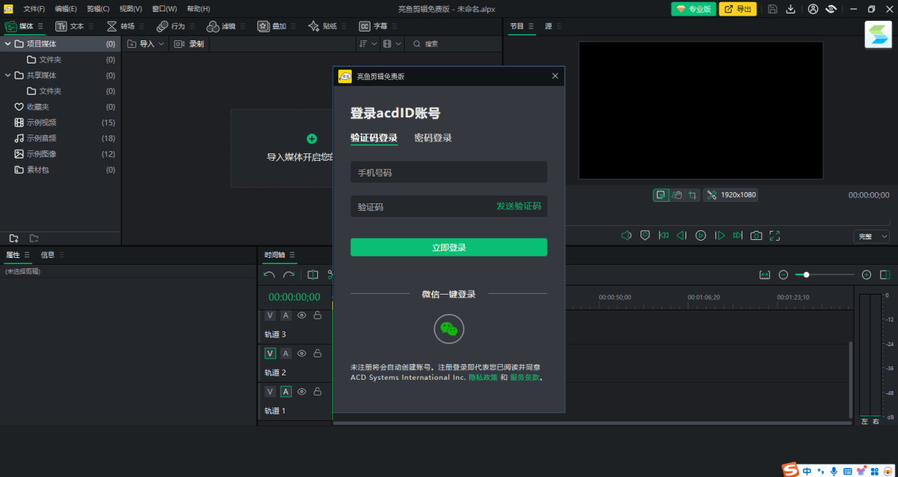Image resolution: width=898 pixels, height=477 pixels.
Task: Open the user account icon
Action: click(813, 9)
